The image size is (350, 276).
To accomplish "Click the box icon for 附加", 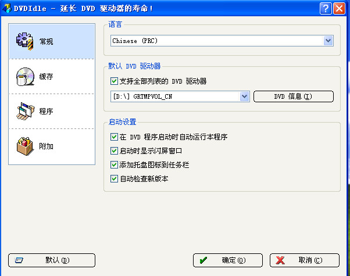I will [25, 146].
